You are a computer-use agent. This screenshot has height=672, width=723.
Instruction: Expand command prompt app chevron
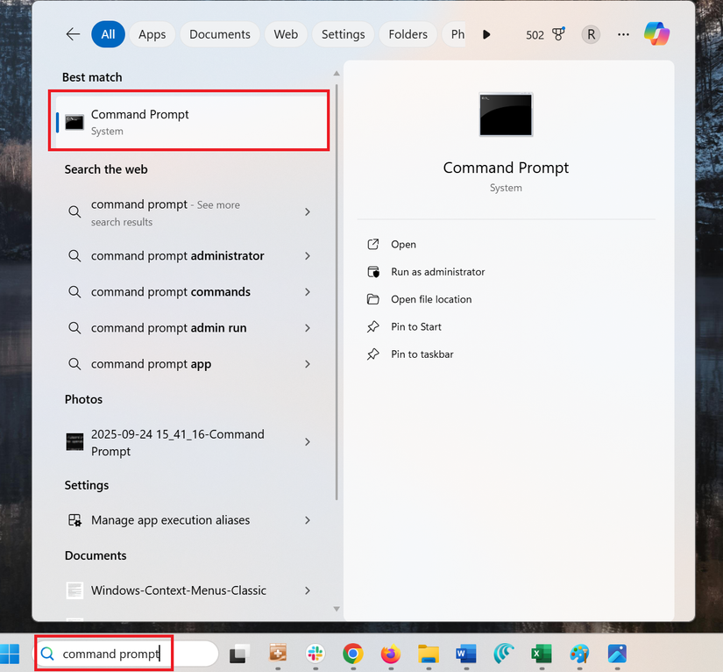pos(308,364)
